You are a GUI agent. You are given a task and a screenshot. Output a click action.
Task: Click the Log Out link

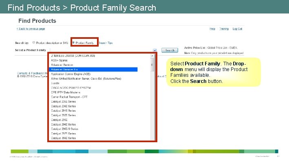click(237, 29)
